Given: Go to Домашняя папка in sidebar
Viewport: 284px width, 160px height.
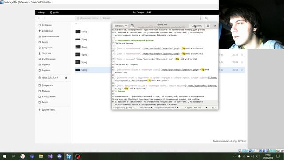Looking at the screenshot, I should tap(50, 36).
